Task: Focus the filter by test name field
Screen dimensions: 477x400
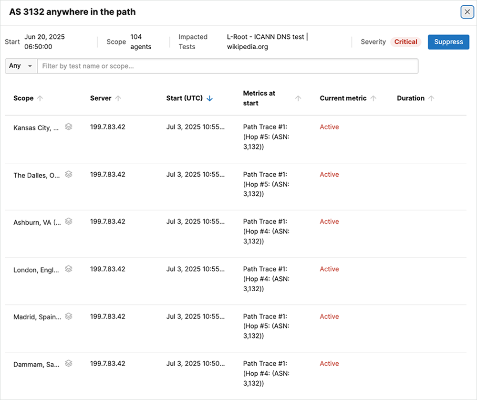Action: (228, 66)
